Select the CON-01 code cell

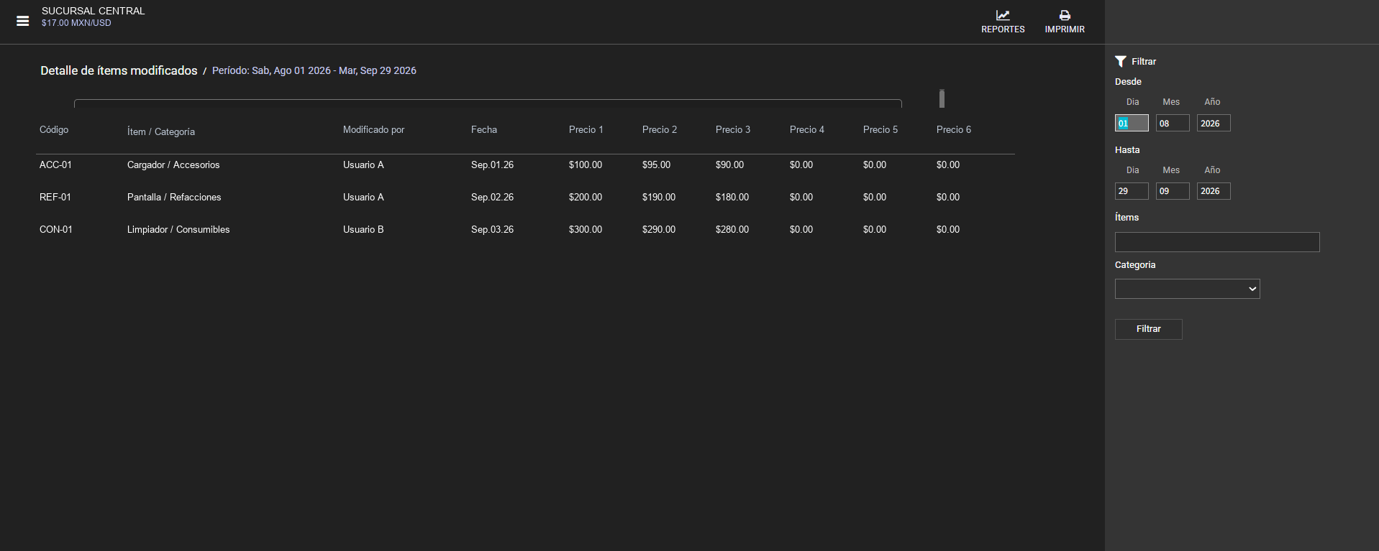[x=56, y=230]
